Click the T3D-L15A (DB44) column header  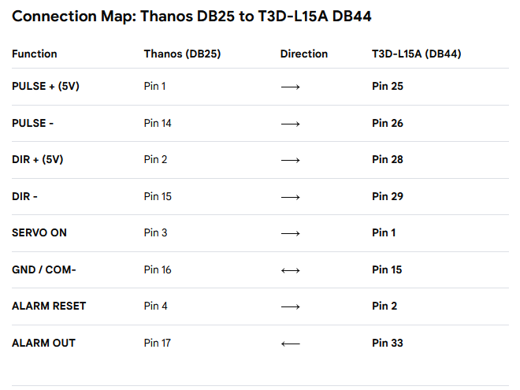tap(417, 54)
